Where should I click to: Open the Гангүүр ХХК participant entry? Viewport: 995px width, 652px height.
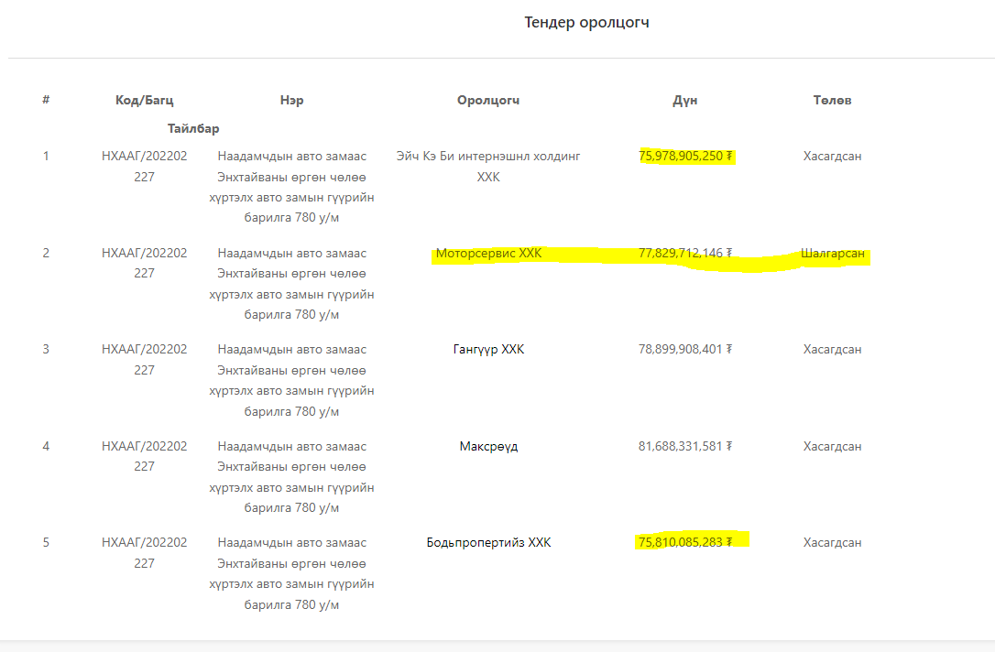click(x=488, y=349)
